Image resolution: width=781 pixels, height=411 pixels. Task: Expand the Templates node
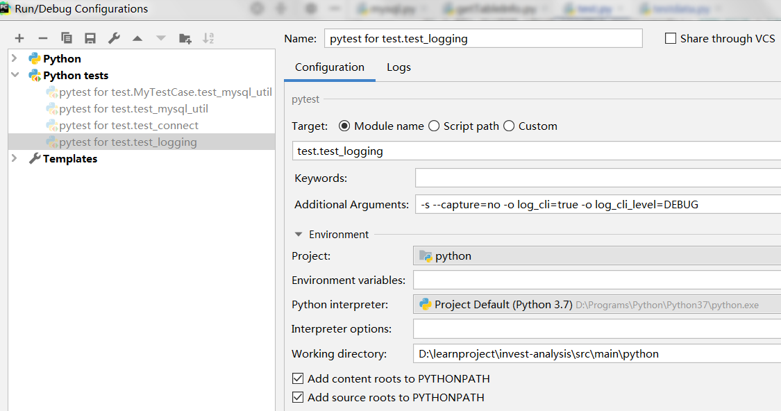(15, 158)
